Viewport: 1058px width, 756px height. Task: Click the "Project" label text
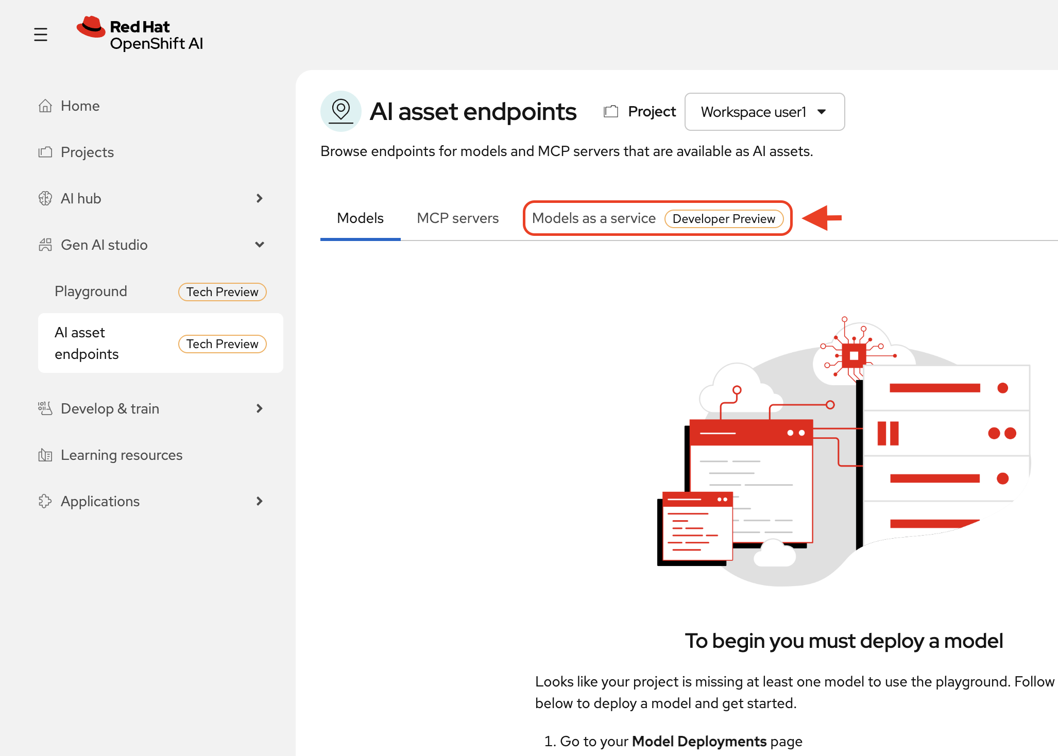652,112
